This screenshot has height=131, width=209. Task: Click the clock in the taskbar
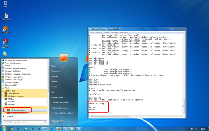point(203,129)
